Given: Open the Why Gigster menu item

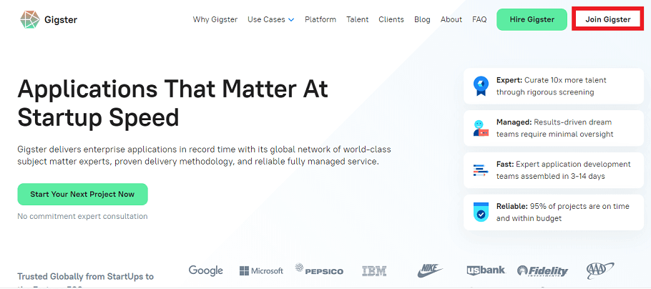Looking at the screenshot, I should click(x=215, y=19).
